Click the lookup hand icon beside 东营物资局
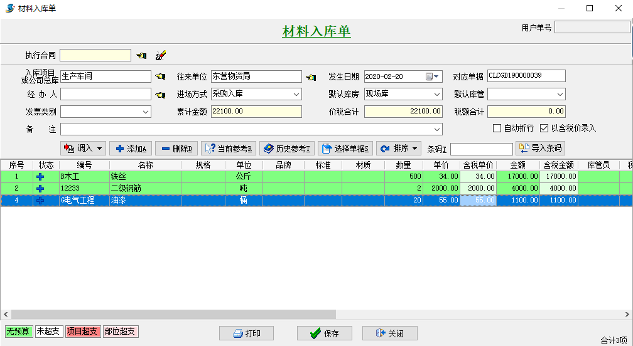Viewport: 633px width, 346px height. (311, 77)
